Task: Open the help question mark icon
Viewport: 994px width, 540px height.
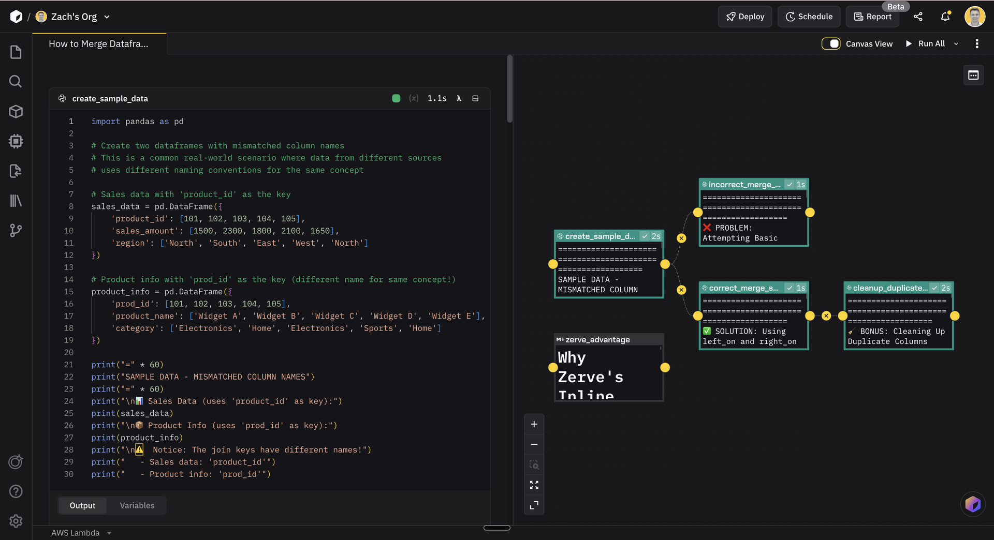Action: click(16, 491)
